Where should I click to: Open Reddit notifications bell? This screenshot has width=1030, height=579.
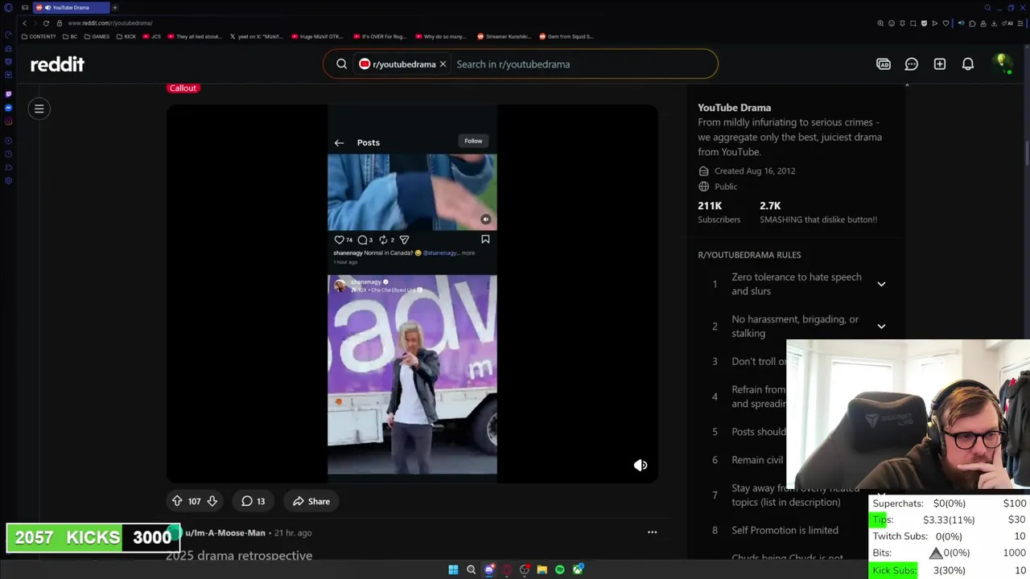click(x=968, y=64)
